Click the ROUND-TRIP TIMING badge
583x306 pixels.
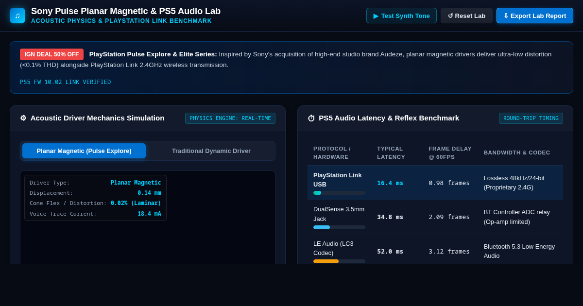point(531,118)
